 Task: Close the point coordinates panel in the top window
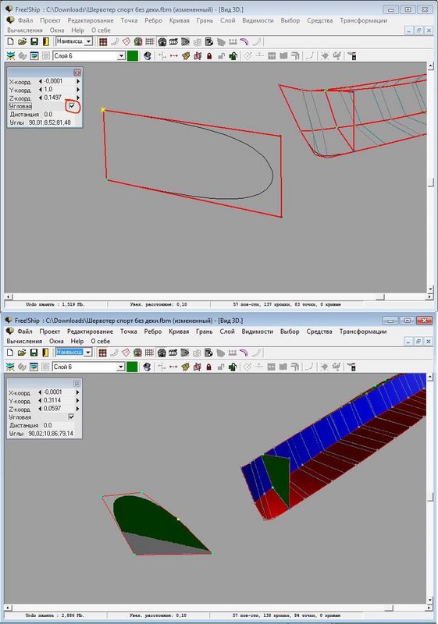coord(77,73)
